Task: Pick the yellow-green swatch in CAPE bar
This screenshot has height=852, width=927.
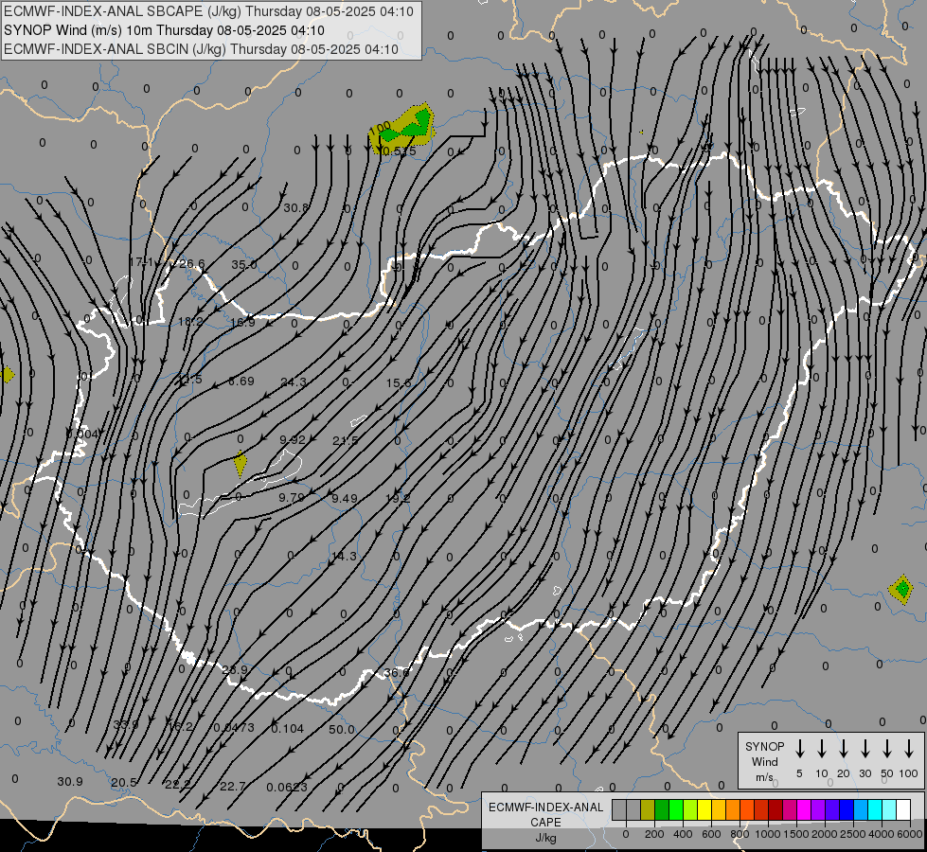Action: 690,809
